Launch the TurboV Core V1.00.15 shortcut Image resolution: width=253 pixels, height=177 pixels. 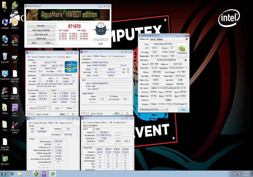pyautogui.click(x=15, y=127)
